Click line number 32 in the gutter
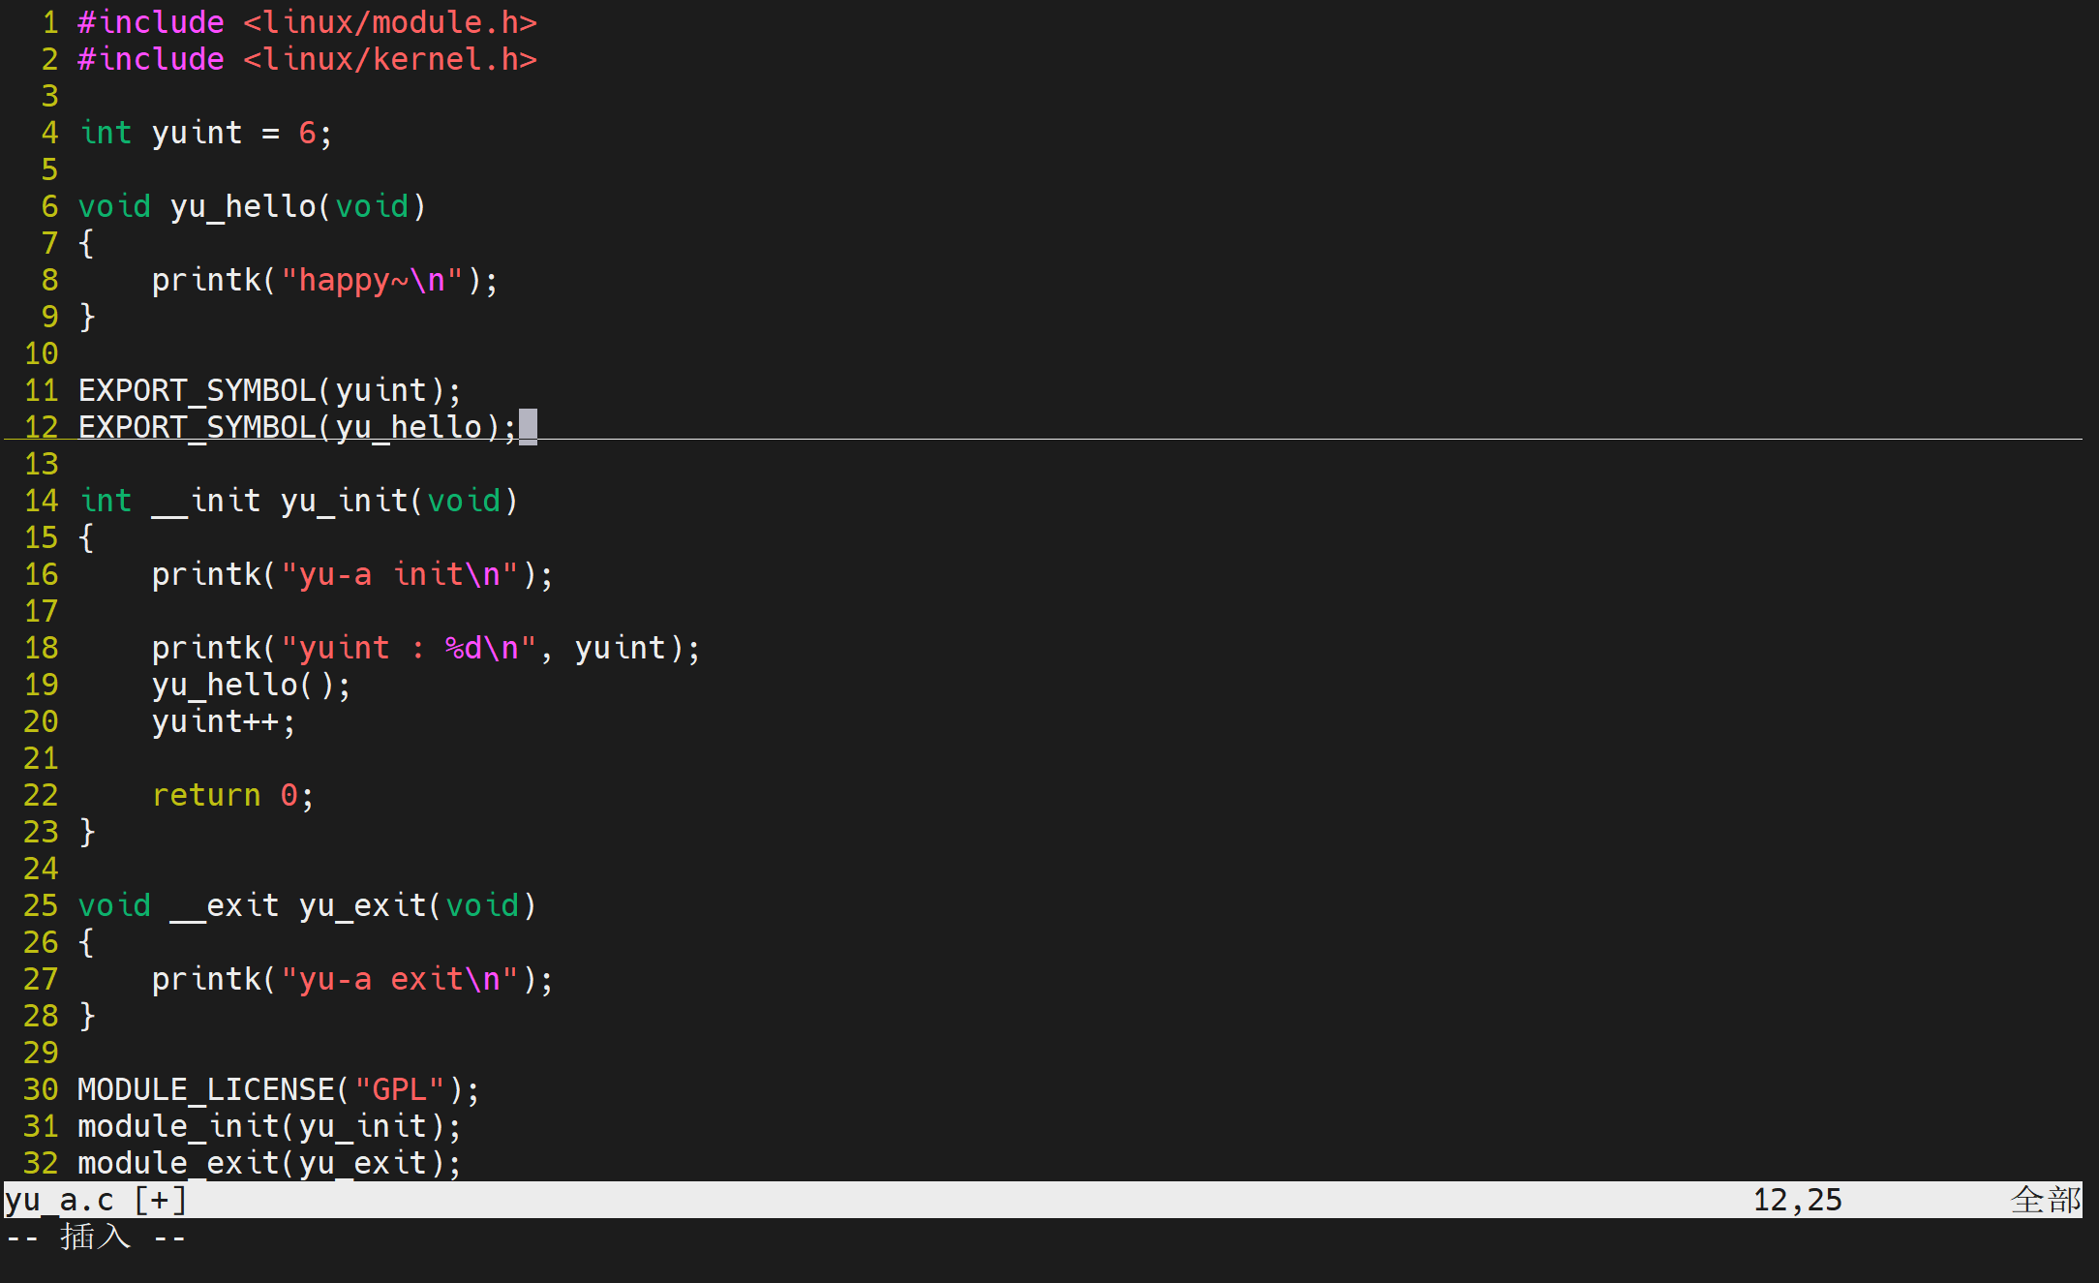 (41, 1163)
